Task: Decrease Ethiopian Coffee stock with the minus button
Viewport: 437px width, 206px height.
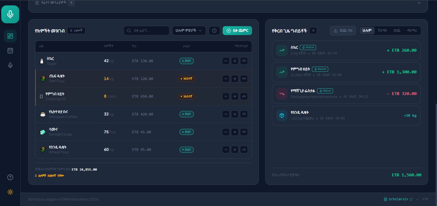Action: 226,114
